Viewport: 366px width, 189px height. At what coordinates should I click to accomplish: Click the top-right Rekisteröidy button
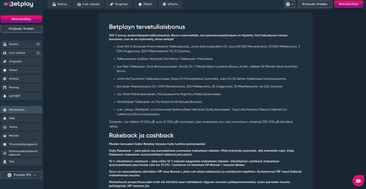[349, 4]
